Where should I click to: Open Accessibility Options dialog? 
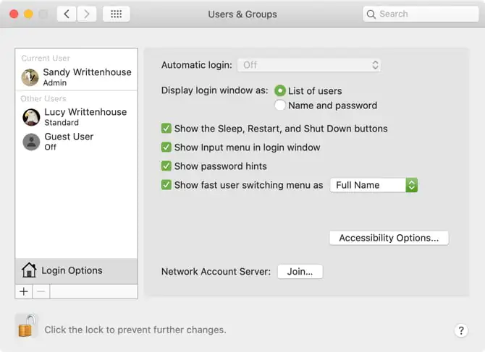coord(389,238)
